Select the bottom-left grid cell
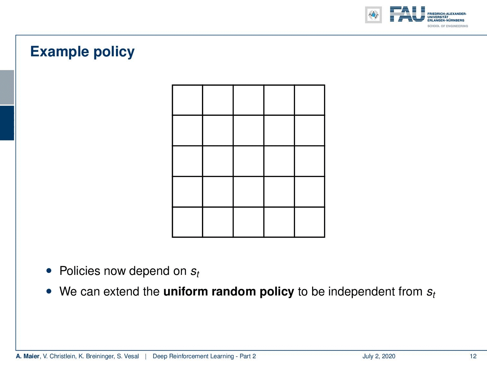The width and height of the screenshot is (487, 365). [x=187, y=222]
